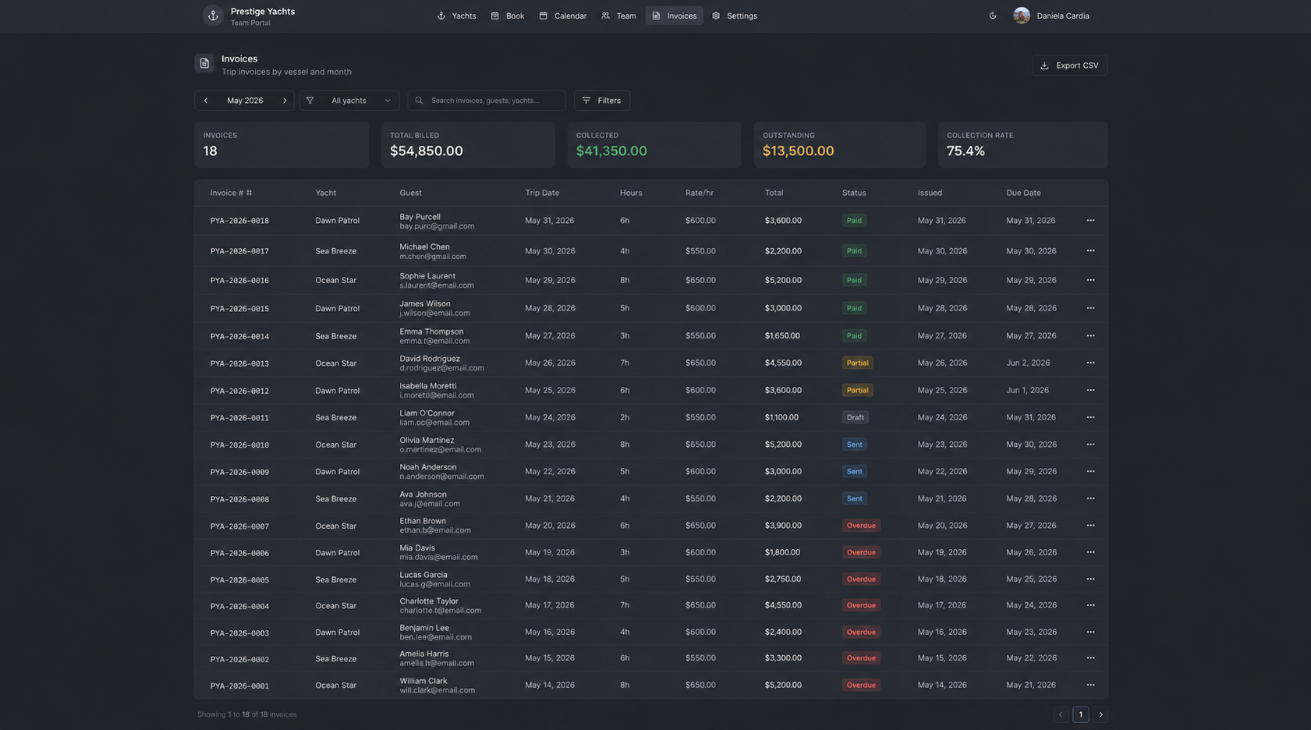Open actions menu for PYA-2026-0005
The image size is (1311, 730).
tap(1090, 579)
